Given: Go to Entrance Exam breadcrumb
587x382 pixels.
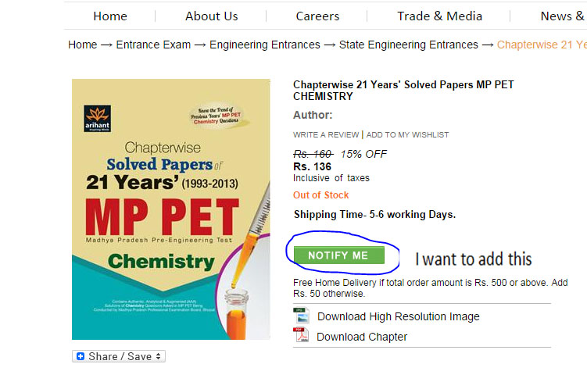Looking at the screenshot, I should tap(153, 45).
